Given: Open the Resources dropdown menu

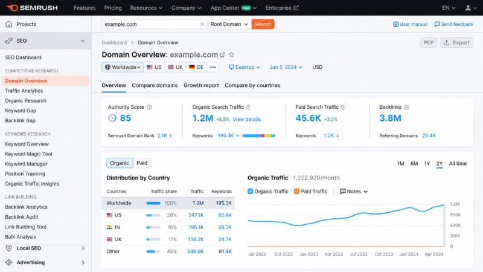Looking at the screenshot, I should pyautogui.click(x=146, y=8).
